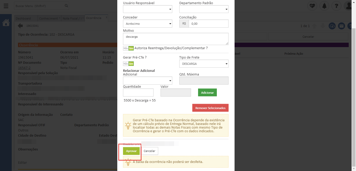
Task: Open the hamburger main menu
Action: [x=6, y=6]
